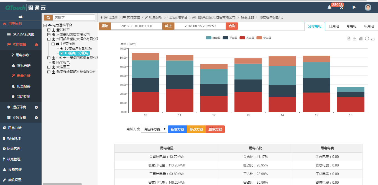Open the 年用电 tab
The height and width of the screenshot is (185, 378).
click(369, 26)
